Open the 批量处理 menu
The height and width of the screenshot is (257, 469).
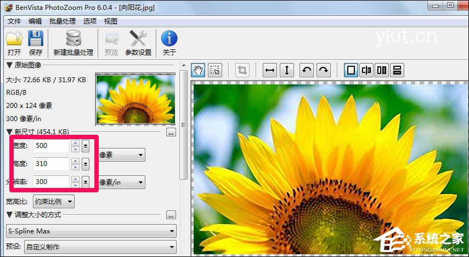(x=62, y=21)
